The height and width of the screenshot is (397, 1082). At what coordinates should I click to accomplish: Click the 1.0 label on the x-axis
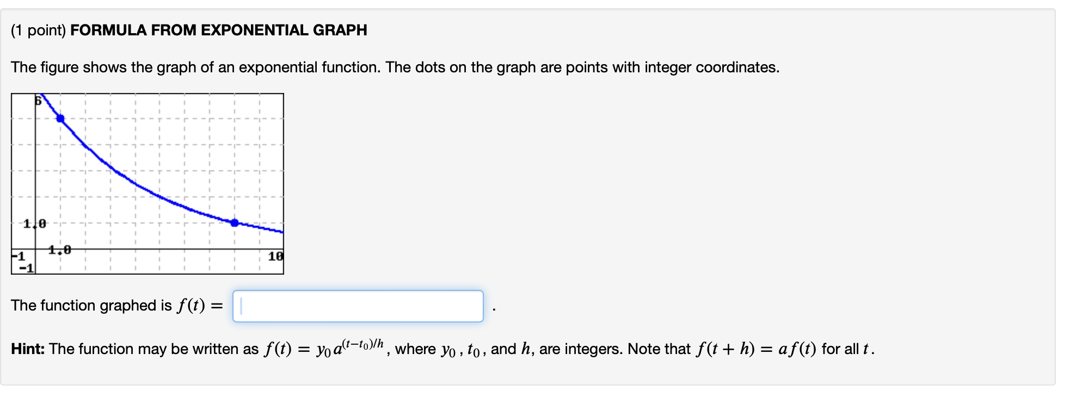(59, 249)
